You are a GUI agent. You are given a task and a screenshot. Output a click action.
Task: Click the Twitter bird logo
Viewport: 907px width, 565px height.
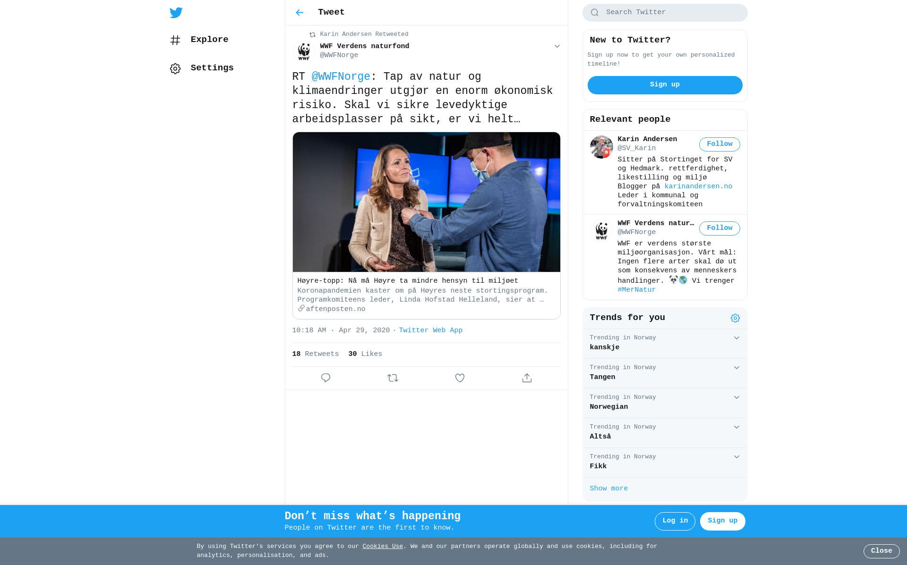[176, 13]
